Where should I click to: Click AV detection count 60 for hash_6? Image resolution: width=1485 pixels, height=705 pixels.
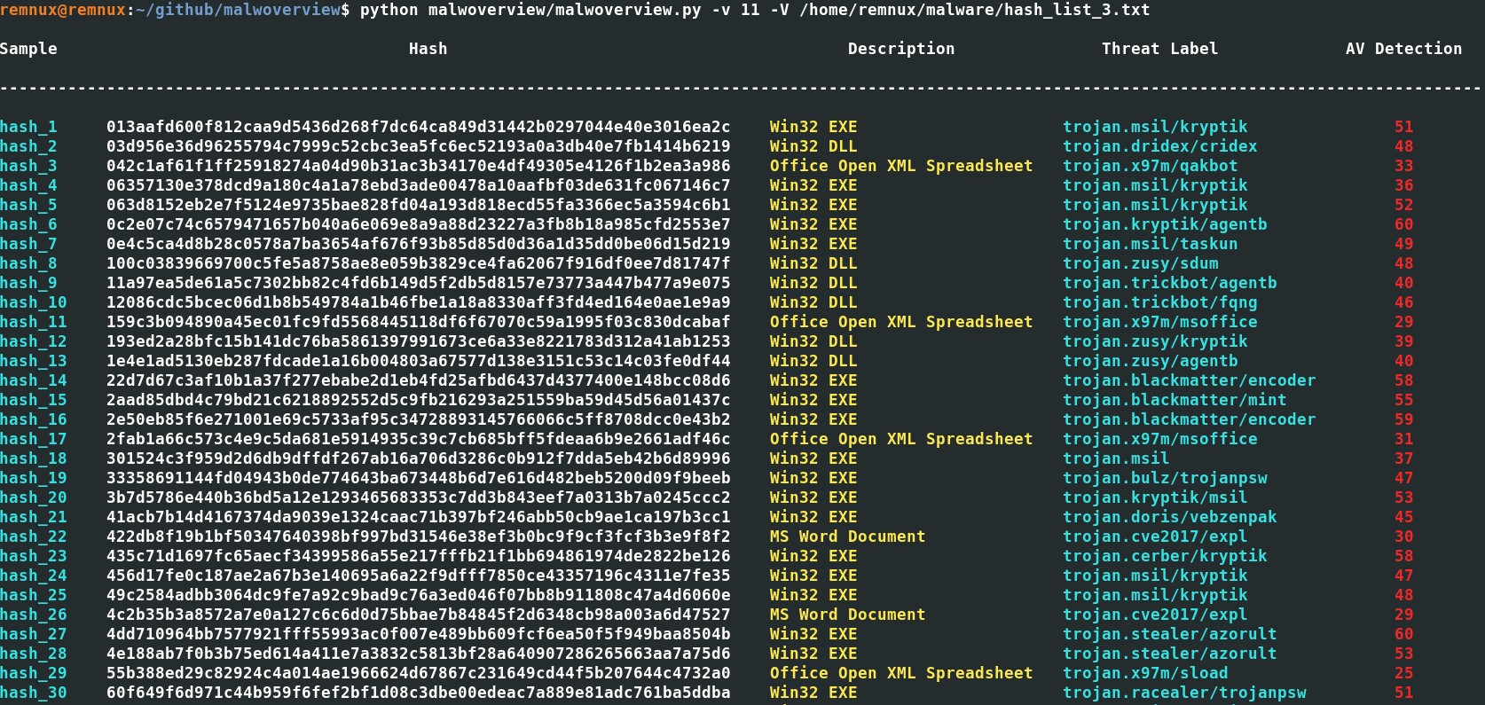click(x=1403, y=224)
